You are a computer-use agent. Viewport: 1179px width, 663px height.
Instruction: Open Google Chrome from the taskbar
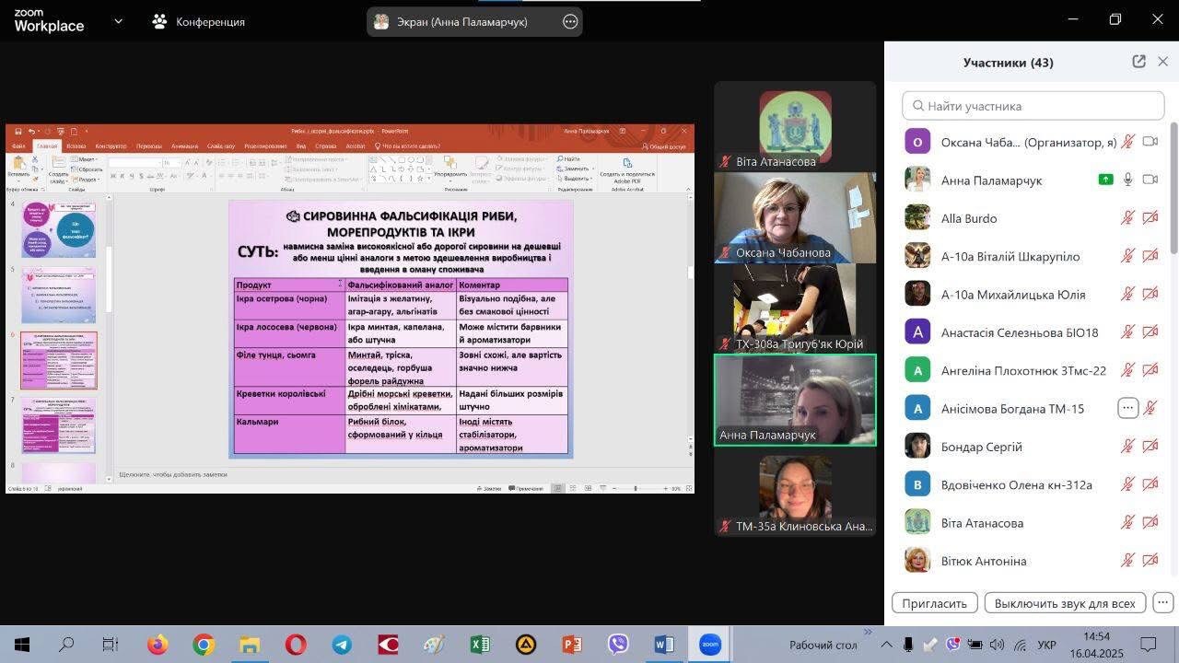click(204, 645)
